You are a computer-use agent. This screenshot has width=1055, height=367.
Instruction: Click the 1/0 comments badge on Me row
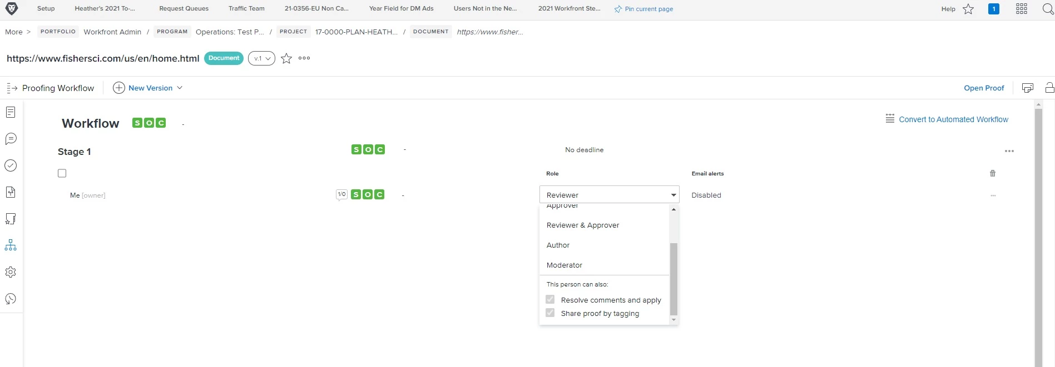[x=341, y=194]
